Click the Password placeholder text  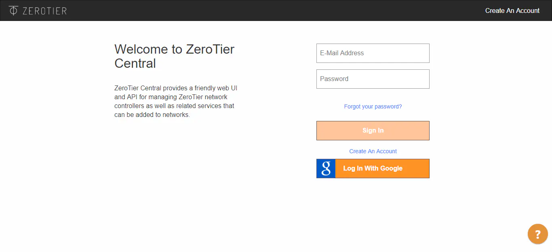pos(334,79)
